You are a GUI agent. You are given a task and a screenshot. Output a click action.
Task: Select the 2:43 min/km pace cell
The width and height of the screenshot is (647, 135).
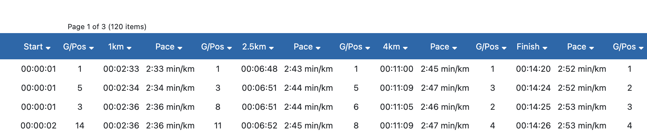point(308,69)
